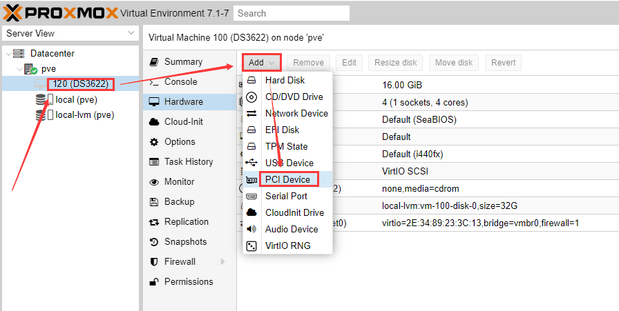Collapse the Datacenter tree node
The image size is (619, 311).
click(9, 54)
